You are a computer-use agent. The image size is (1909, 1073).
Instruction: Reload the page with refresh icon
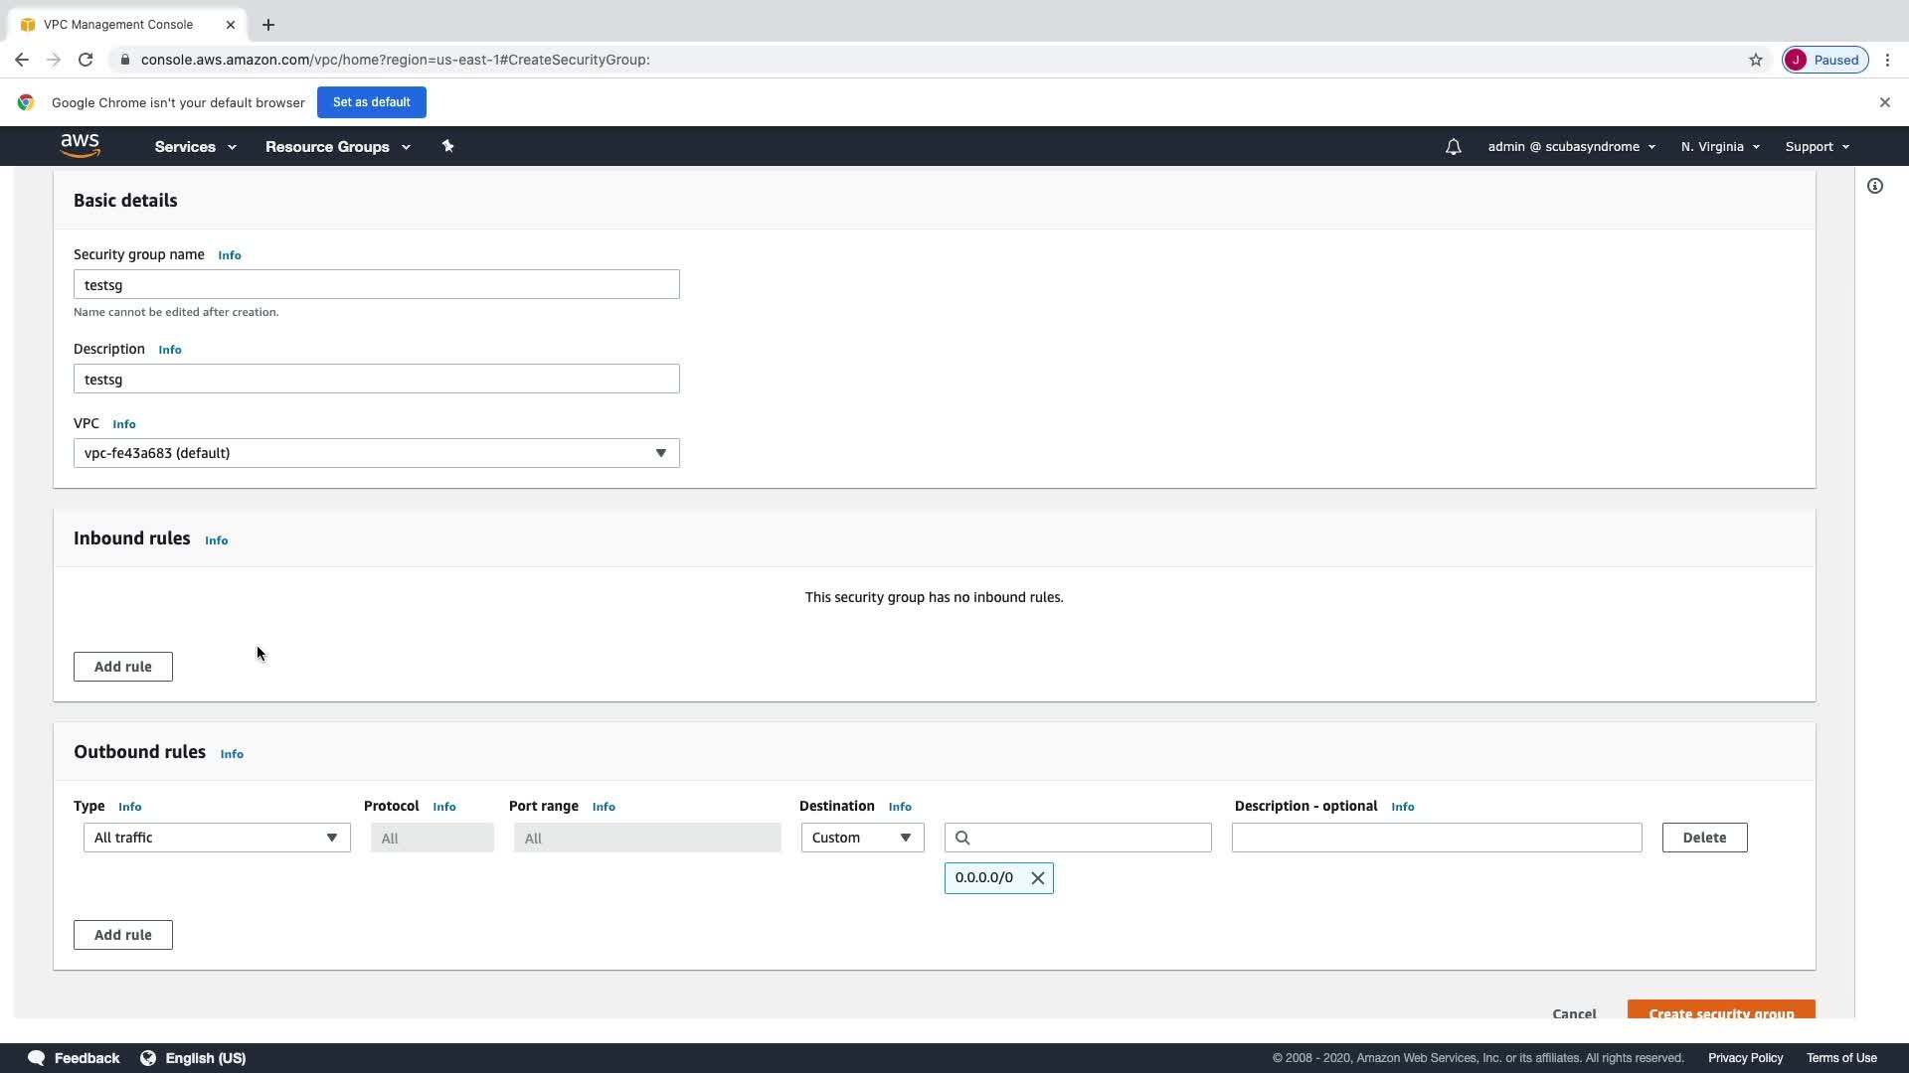click(x=86, y=60)
